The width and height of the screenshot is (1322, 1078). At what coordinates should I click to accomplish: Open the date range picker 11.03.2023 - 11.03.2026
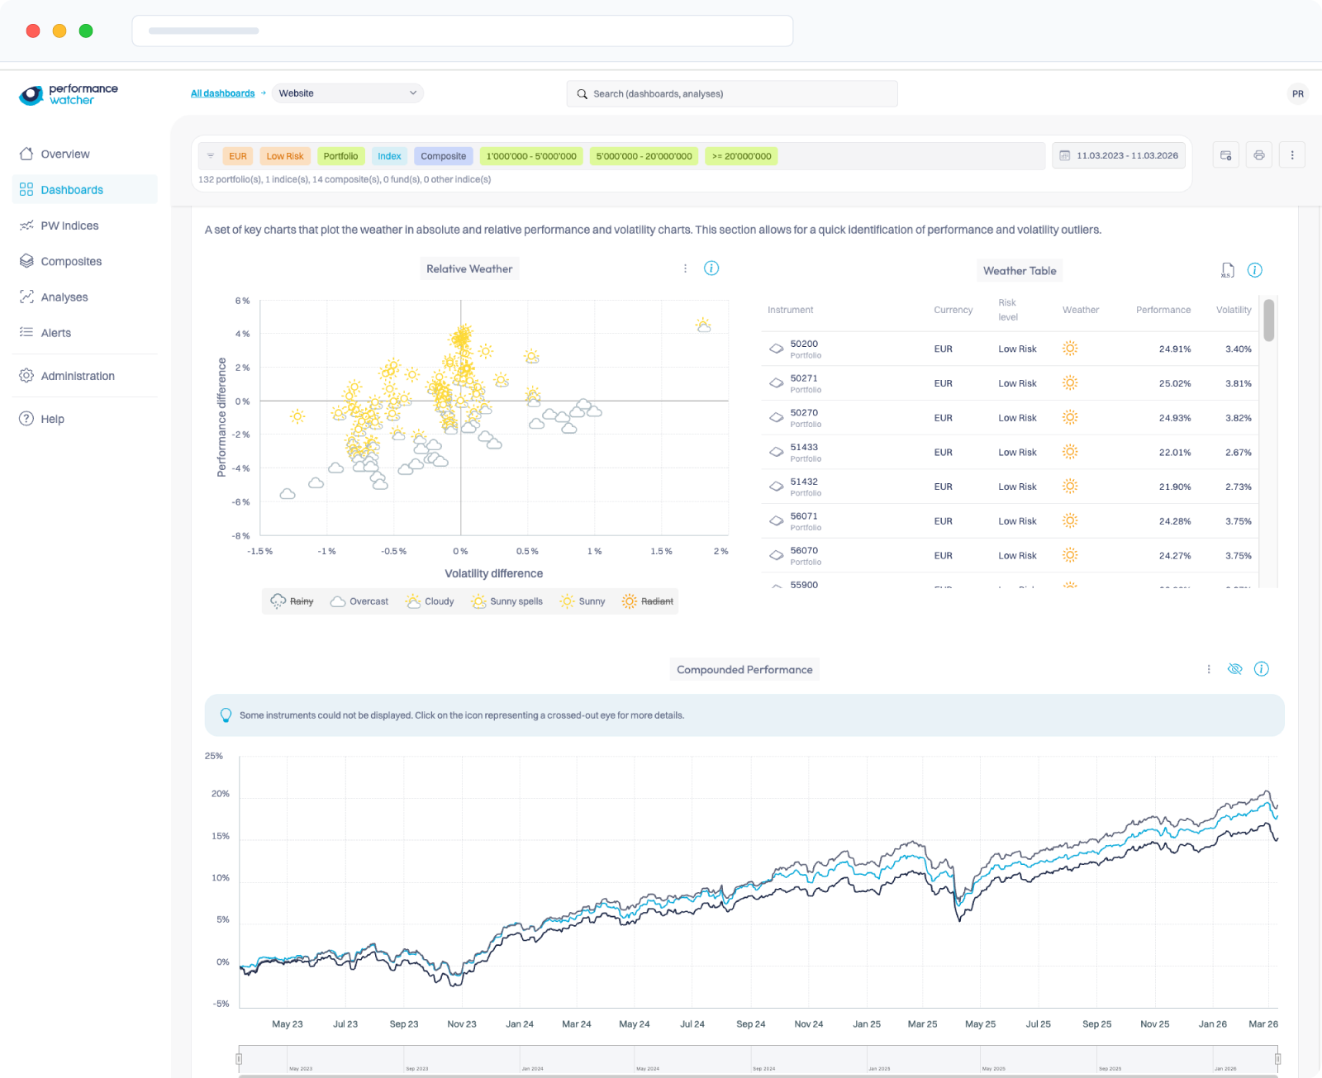1119,156
